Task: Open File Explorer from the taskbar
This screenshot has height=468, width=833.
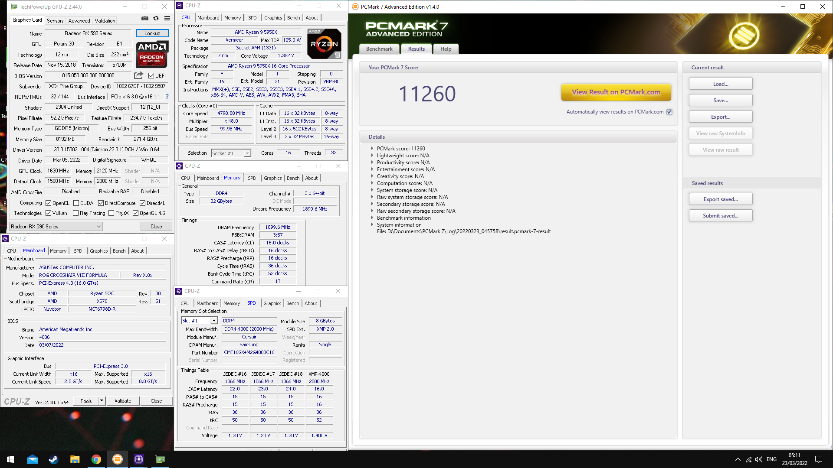Action: pos(75,459)
